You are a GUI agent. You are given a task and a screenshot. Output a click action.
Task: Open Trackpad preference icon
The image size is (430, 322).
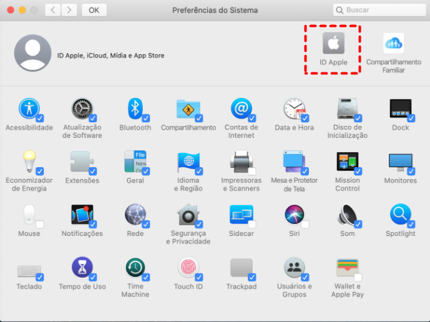tap(241, 268)
